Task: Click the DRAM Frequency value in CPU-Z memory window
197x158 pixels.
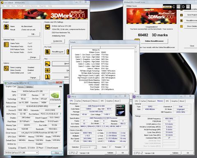Action: (x=169, y=118)
